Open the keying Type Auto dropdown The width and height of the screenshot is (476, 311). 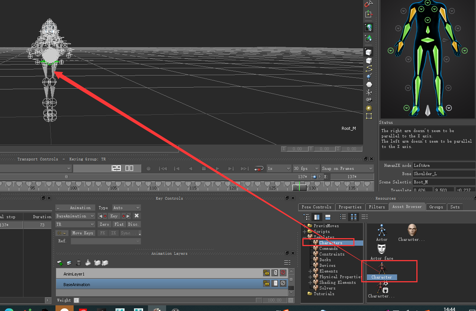tap(126, 207)
